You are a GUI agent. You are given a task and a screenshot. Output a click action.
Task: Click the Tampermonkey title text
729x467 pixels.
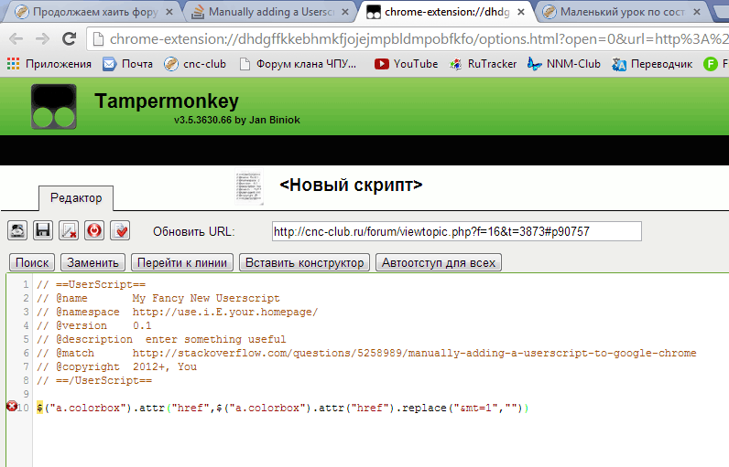(x=167, y=101)
